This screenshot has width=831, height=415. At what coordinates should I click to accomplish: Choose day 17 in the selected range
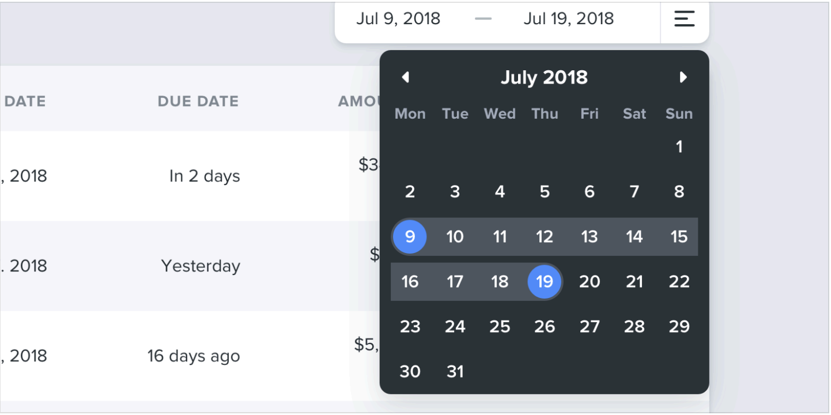[455, 282]
